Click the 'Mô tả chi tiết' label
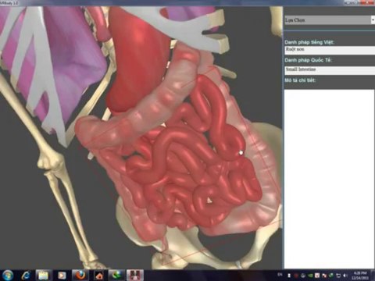This screenshot has width=375, height=281. pos(300,80)
